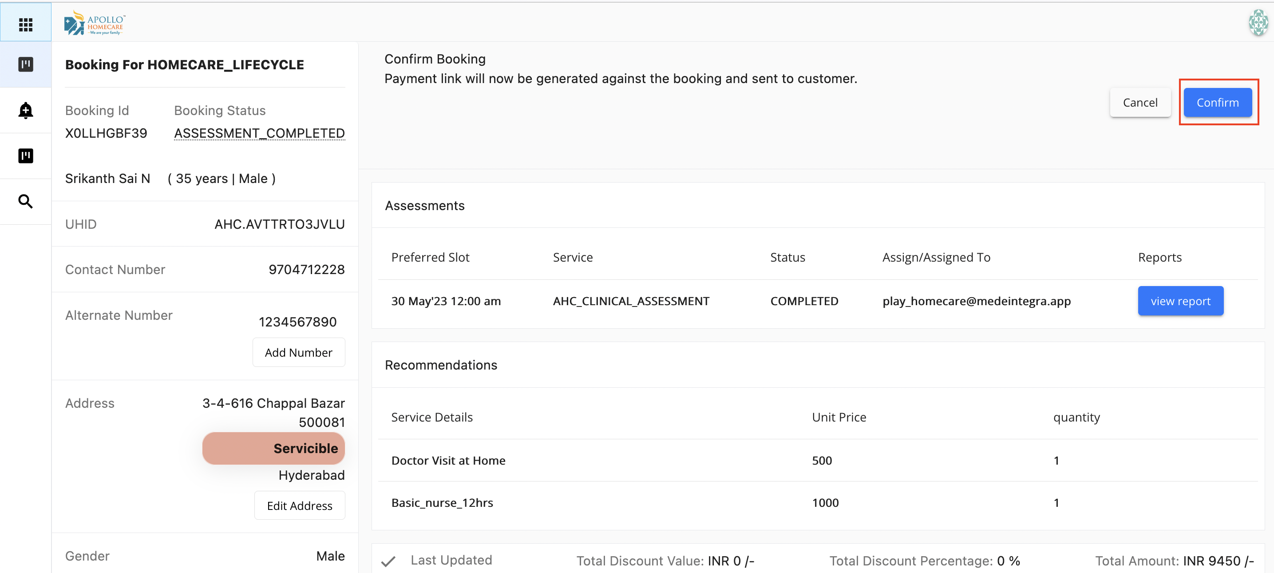Click the Assessments section header
The width and height of the screenshot is (1274, 573).
tap(424, 205)
